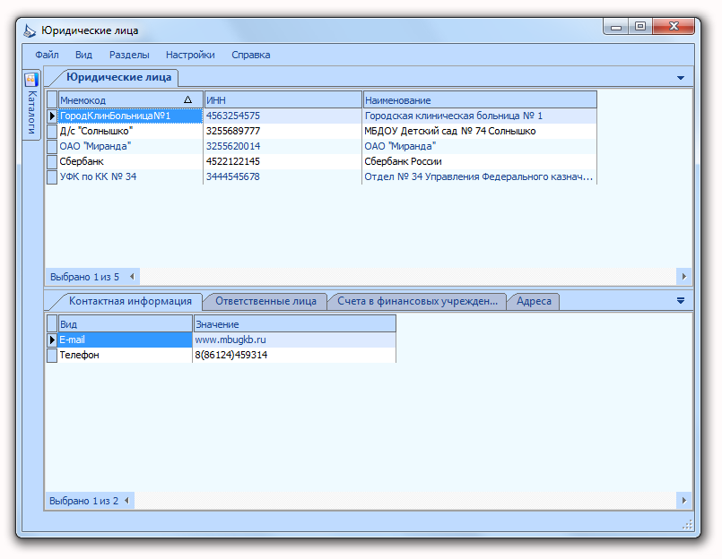Select the ГородКлинБольница№1 cell
This screenshot has width=722, height=559.
[130, 116]
